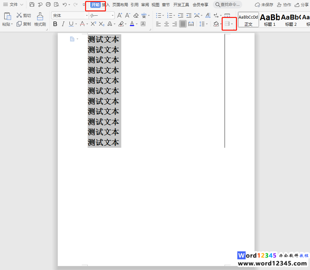Click the Save icon in quick access bar

click(x=32, y=5)
